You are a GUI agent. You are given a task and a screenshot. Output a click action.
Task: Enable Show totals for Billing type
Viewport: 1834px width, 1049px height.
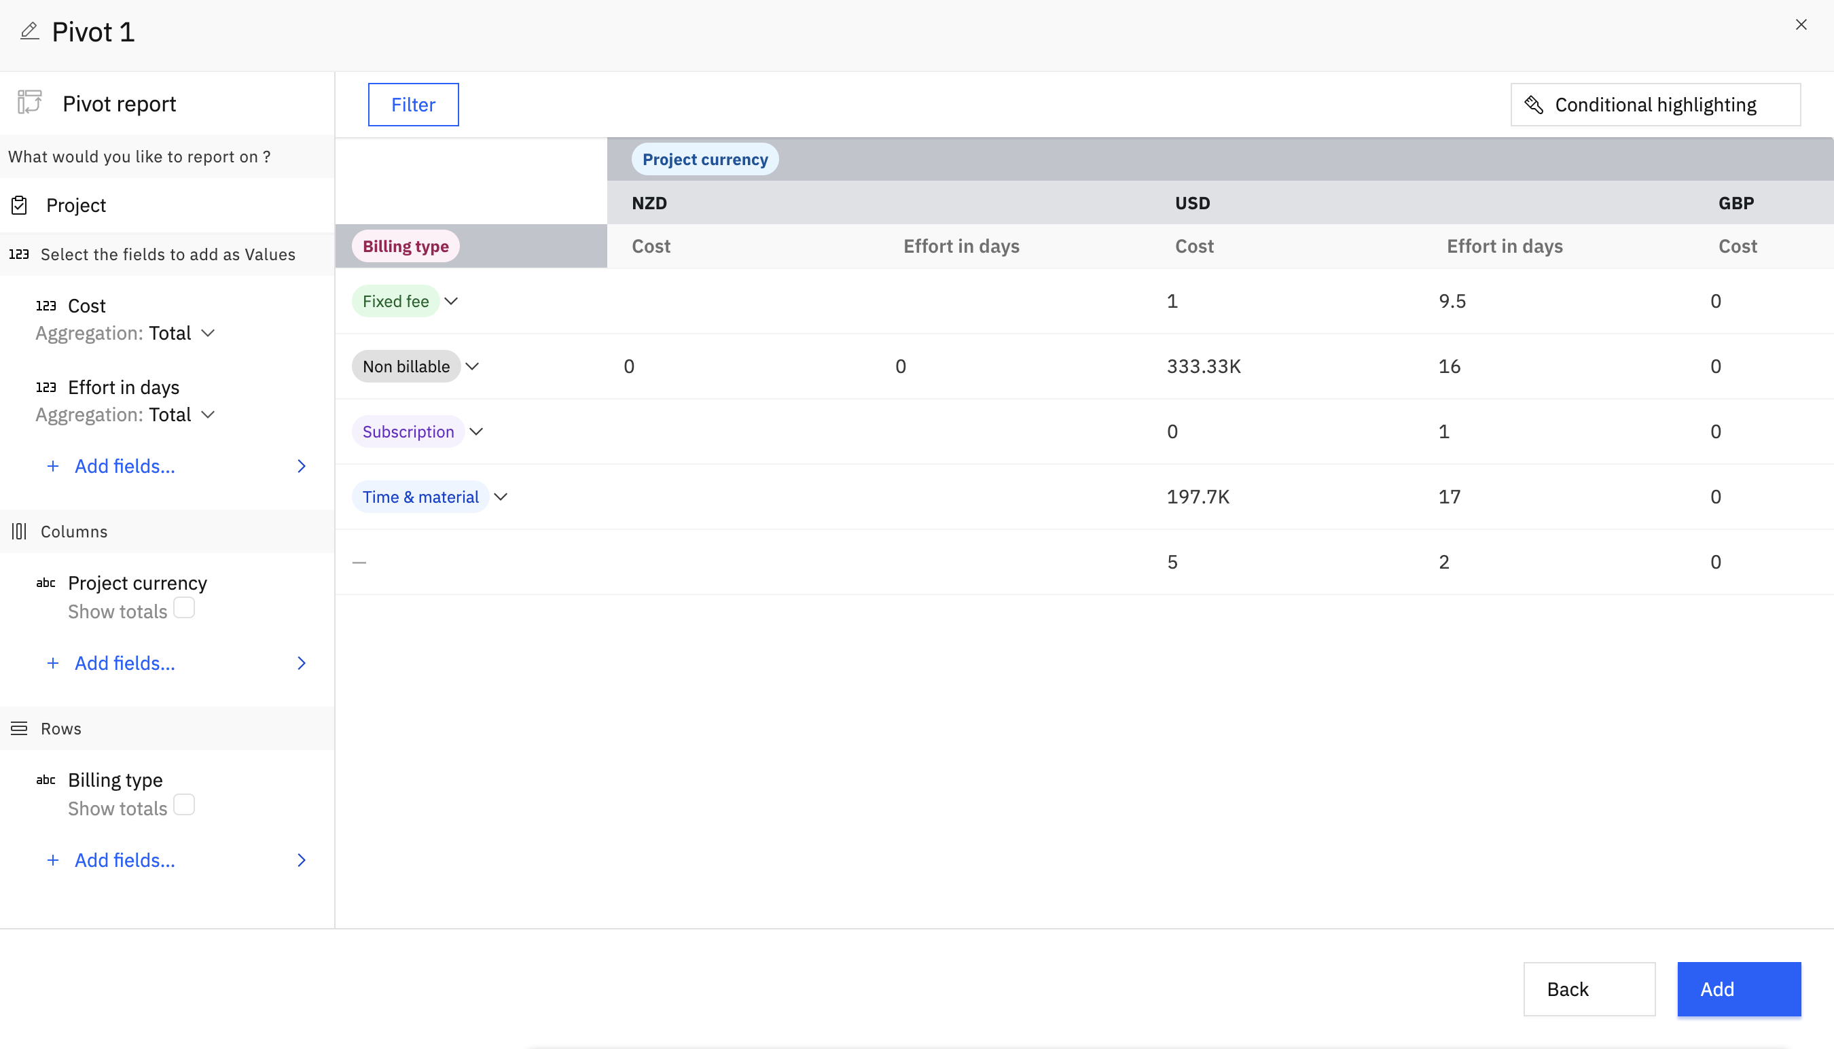point(184,805)
